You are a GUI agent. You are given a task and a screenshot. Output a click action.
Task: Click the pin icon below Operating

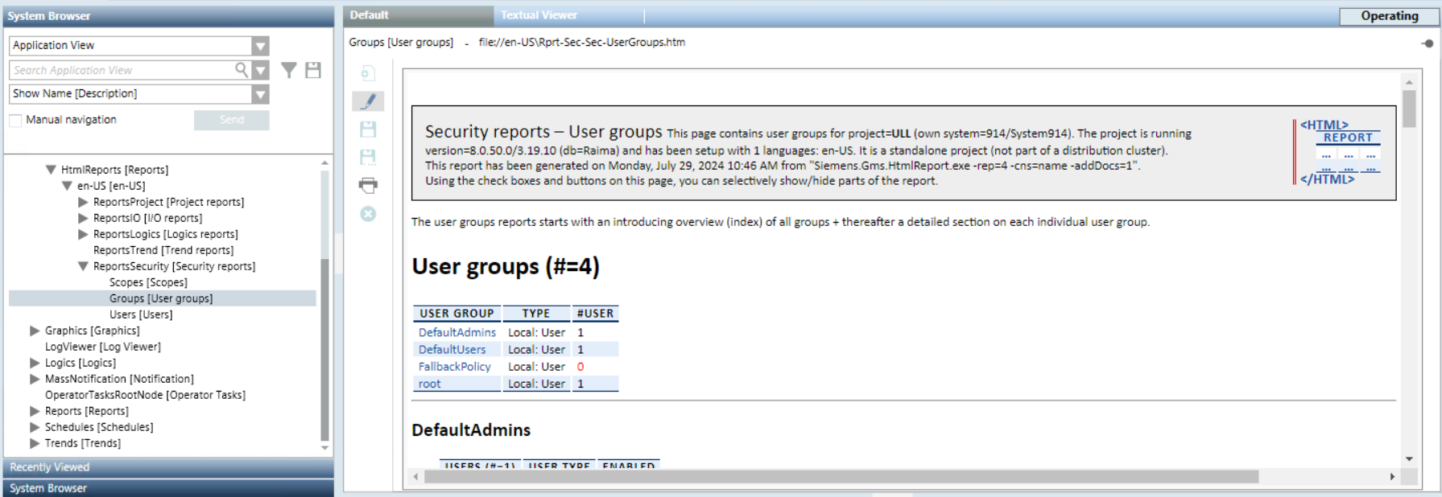(1427, 43)
